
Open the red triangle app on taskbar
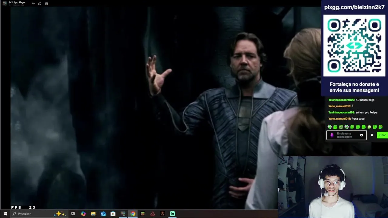pos(152,214)
